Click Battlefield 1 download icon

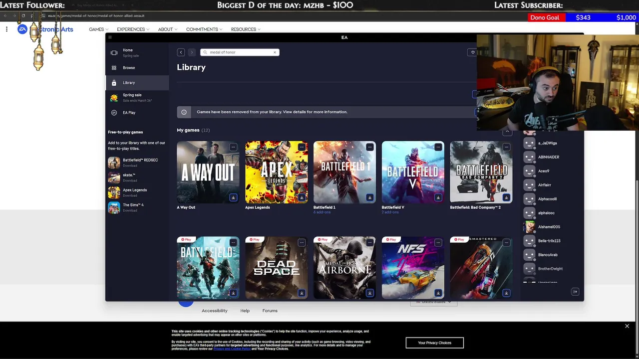pyautogui.click(x=370, y=197)
